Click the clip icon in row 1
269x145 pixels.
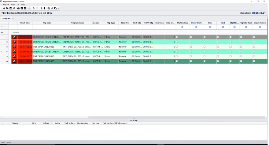pyautogui.click(x=14, y=37)
